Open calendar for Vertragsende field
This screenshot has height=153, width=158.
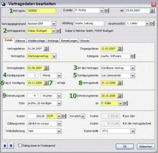coord(120,83)
